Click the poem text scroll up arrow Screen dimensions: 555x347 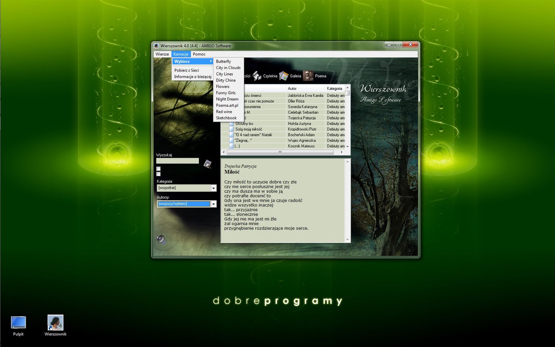click(348, 162)
